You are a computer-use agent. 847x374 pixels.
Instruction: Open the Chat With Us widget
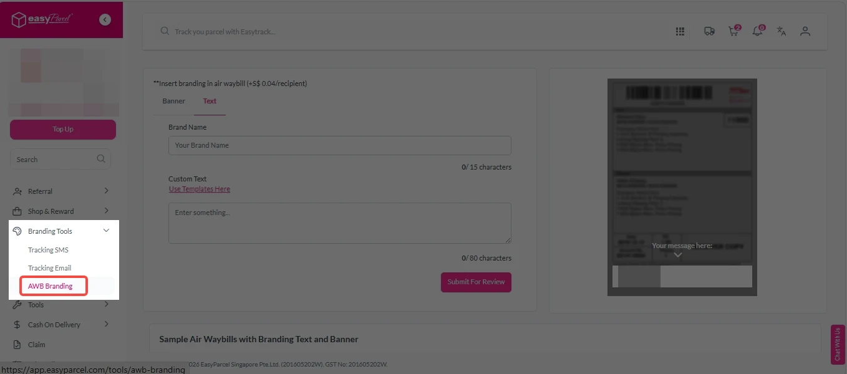[x=838, y=344]
